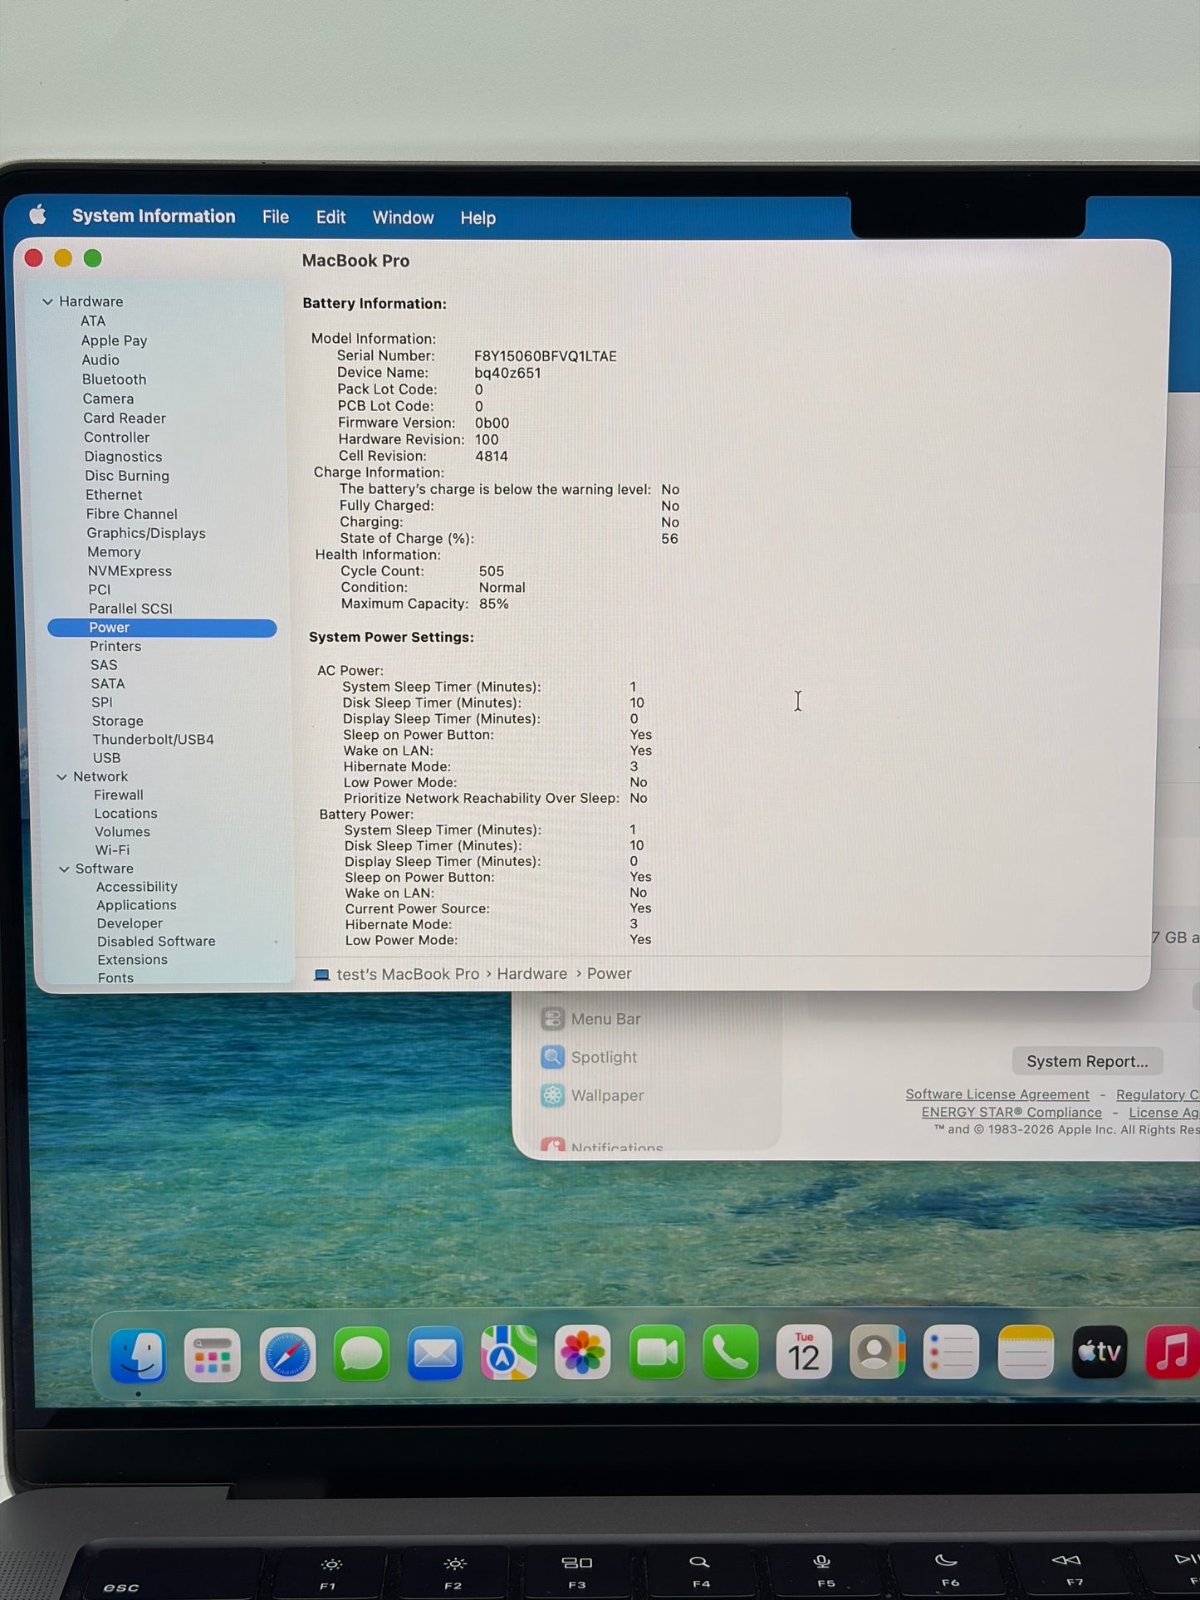Viewport: 1200px width, 1600px height.
Task: Open Safari from the Dock
Action: click(287, 1355)
